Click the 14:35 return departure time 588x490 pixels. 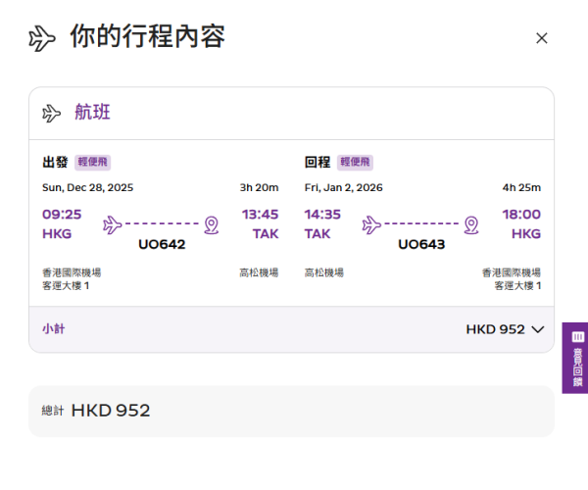tap(322, 215)
